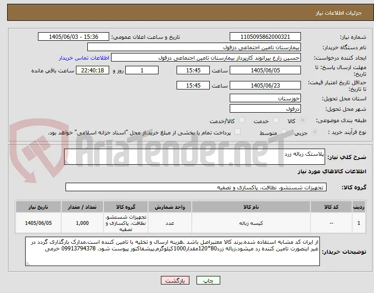Click the response deadline date 1405/06/05 field
The height and width of the screenshot is (293, 374).
point(265,71)
